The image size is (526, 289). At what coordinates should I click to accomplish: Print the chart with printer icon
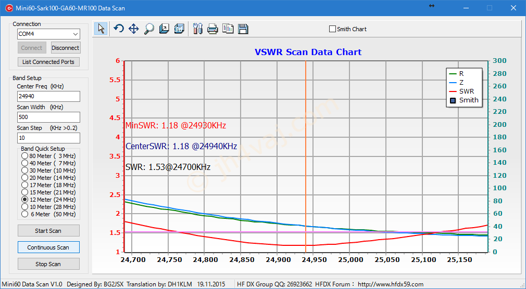(x=212, y=29)
